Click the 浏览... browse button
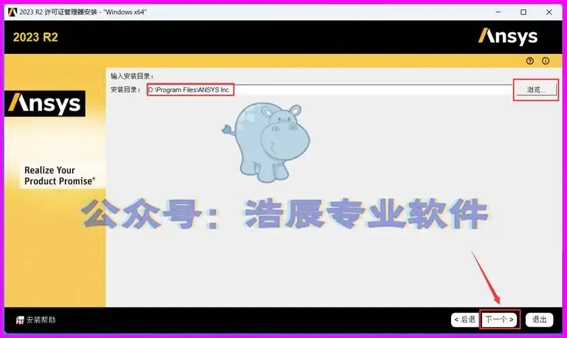This screenshot has width=567, height=338. 536,90
